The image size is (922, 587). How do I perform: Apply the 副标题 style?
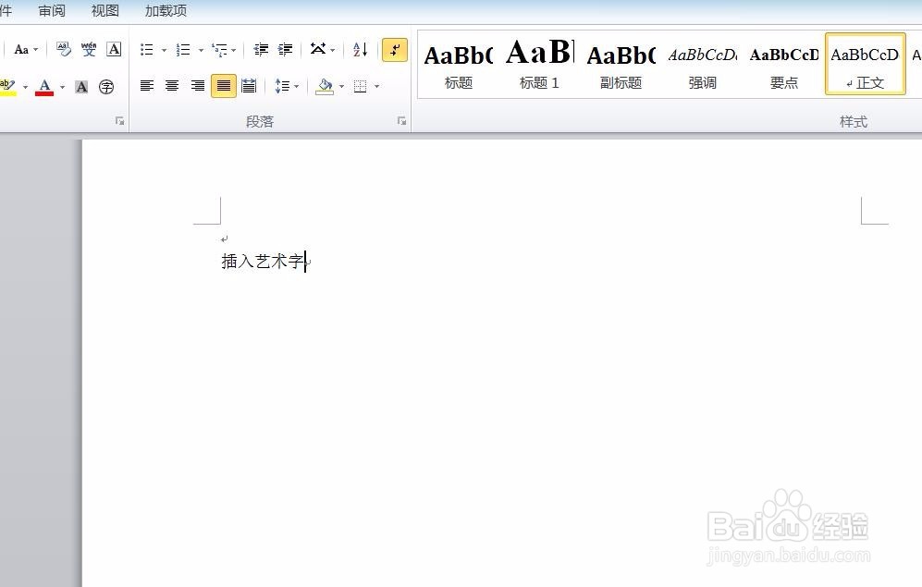coord(621,64)
